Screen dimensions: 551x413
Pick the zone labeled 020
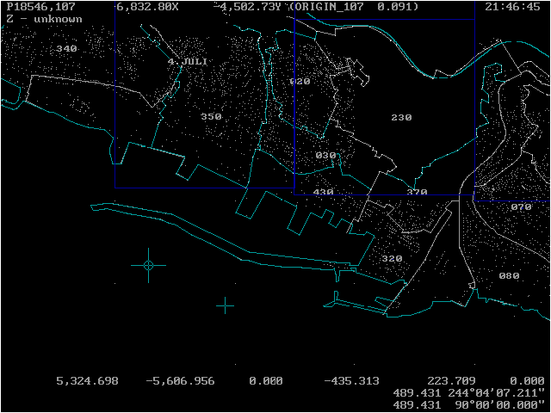pyautogui.click(x=300, y=82)
